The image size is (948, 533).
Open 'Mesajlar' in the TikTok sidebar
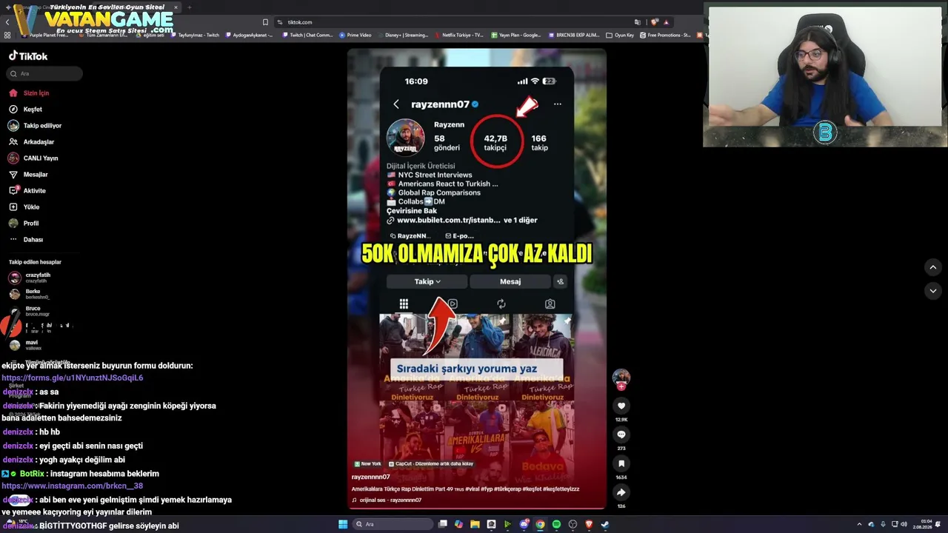click(x=36, y=175)
